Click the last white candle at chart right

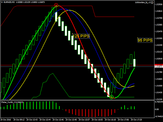pyautogui.click(x=134, y=63)
